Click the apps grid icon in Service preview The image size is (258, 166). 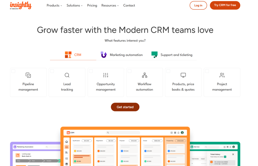[228, 147]
